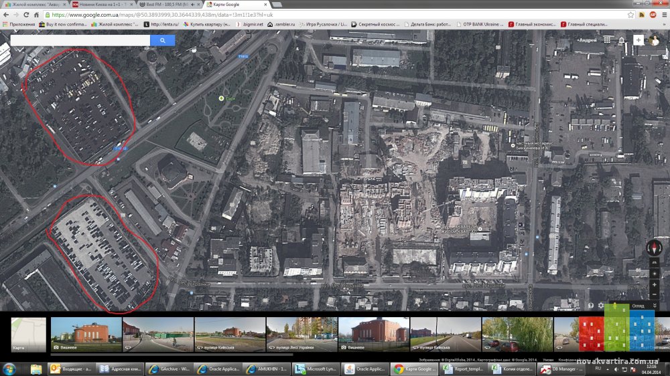Screen dimensions: 670x376
Task: Open the rambler.ru bookmark
Action: click(281, 24)
